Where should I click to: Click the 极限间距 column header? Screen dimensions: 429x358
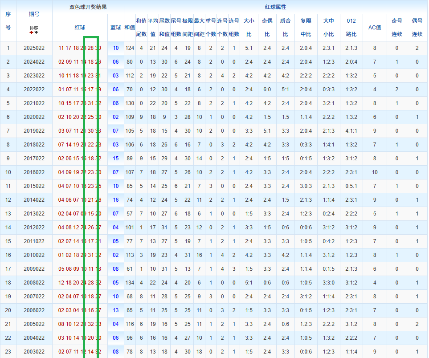pos(188,27)
